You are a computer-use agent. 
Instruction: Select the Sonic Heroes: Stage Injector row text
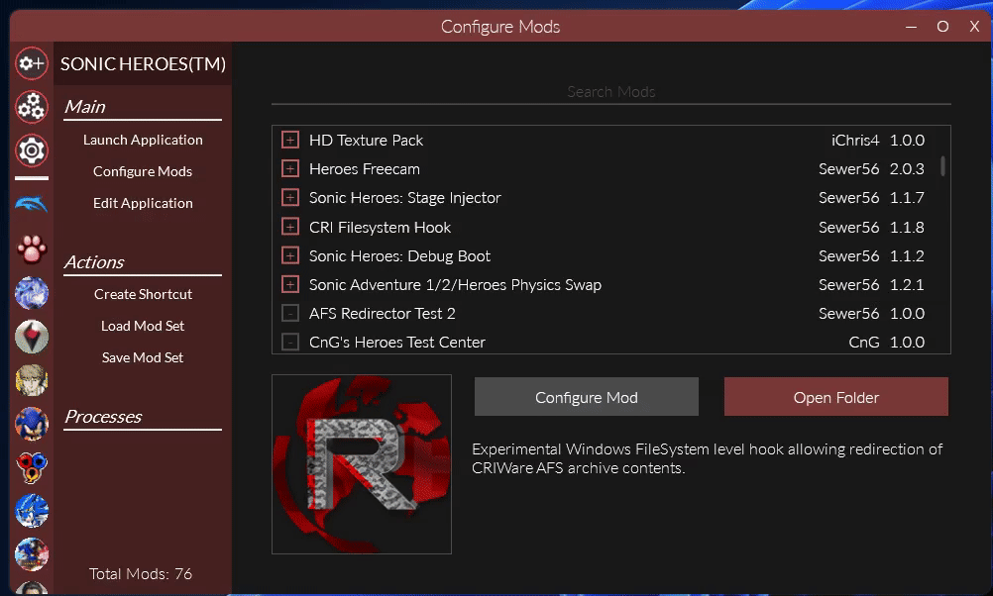click(x=405, y=198)
